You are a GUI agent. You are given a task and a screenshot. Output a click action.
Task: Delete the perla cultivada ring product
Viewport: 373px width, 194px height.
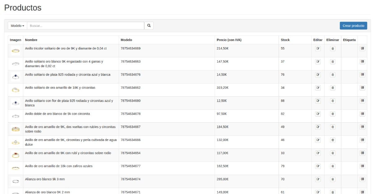[x=333, y=140]
